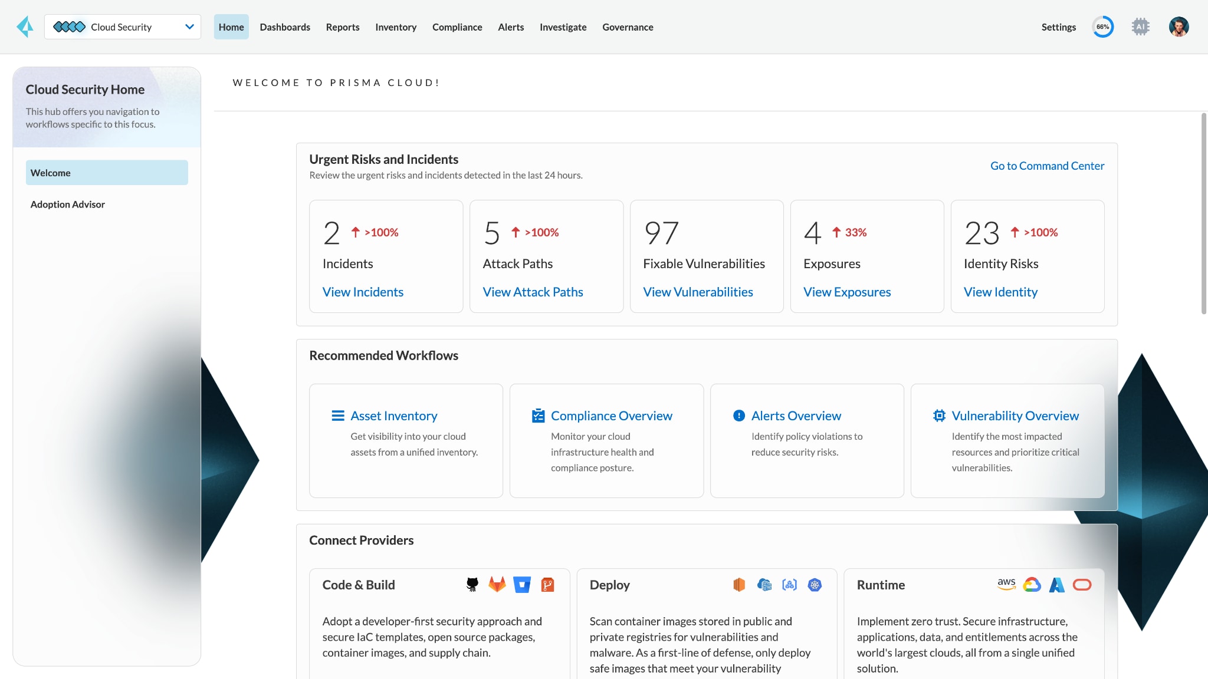This screenshot has width=1208, height=679.
Task: Select the Dashboards tab
Action: point(284,27)
